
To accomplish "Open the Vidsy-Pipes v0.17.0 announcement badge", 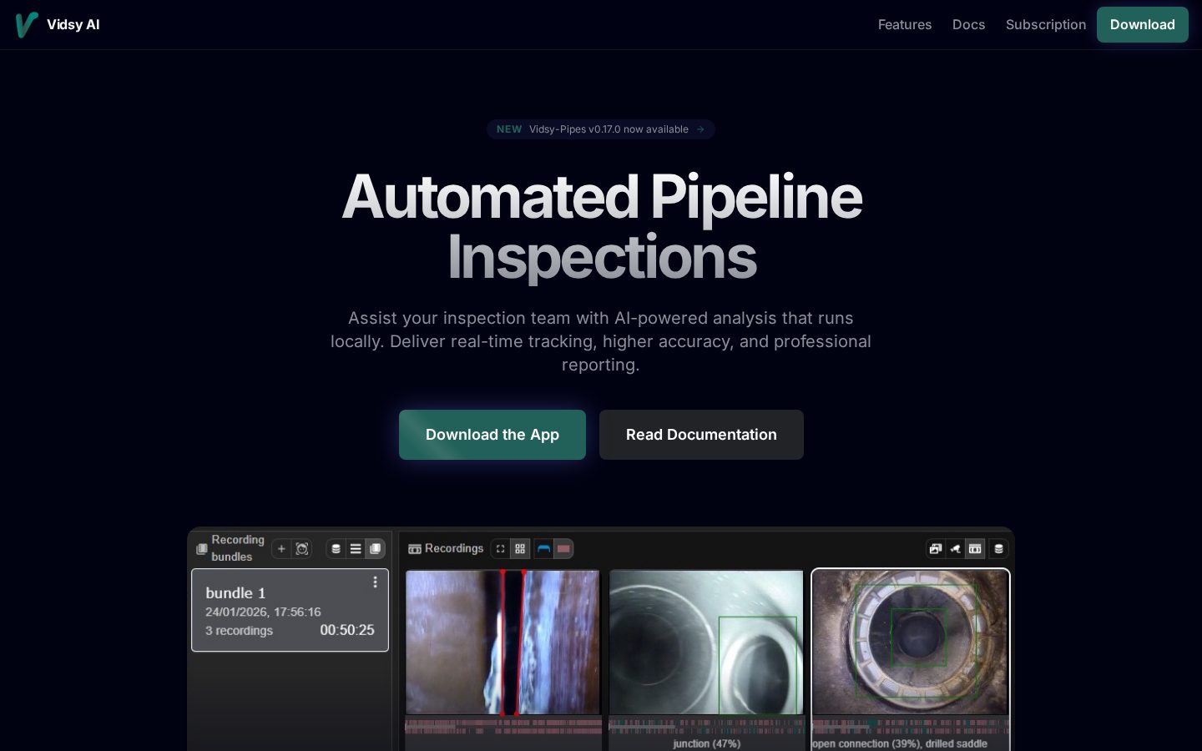I will (601, 129).
